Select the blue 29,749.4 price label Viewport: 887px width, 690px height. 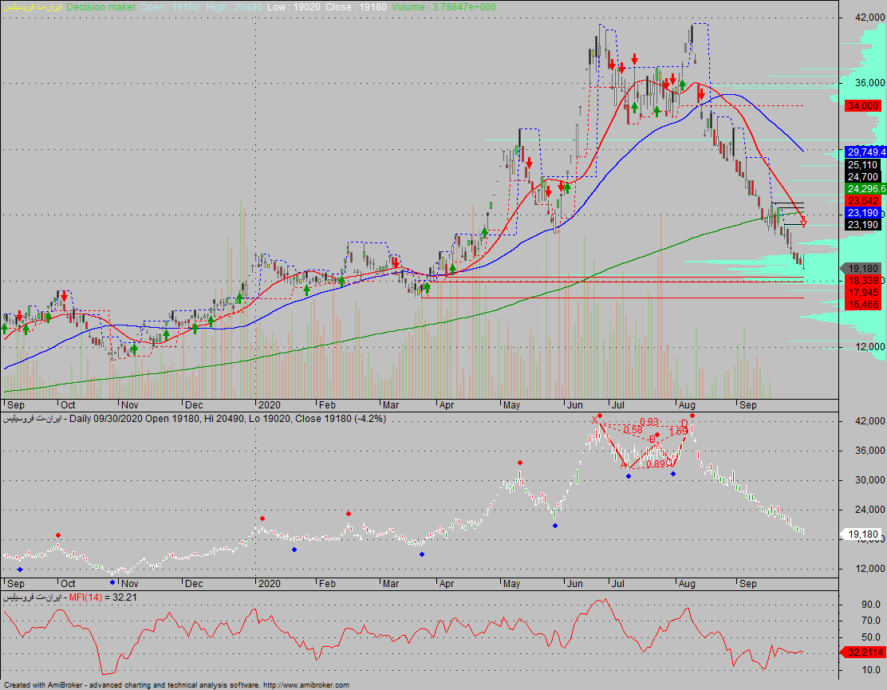click(865, 152)
